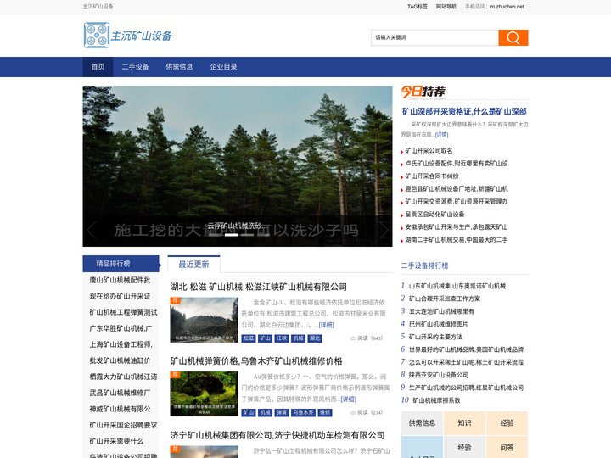Screen dimensions: 611x458
Task: Open 安徽承包矿山开采与生产 link
Action: coord(457,227)
